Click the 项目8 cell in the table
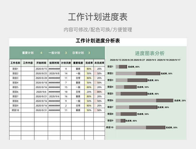 [x=15, y=101]
